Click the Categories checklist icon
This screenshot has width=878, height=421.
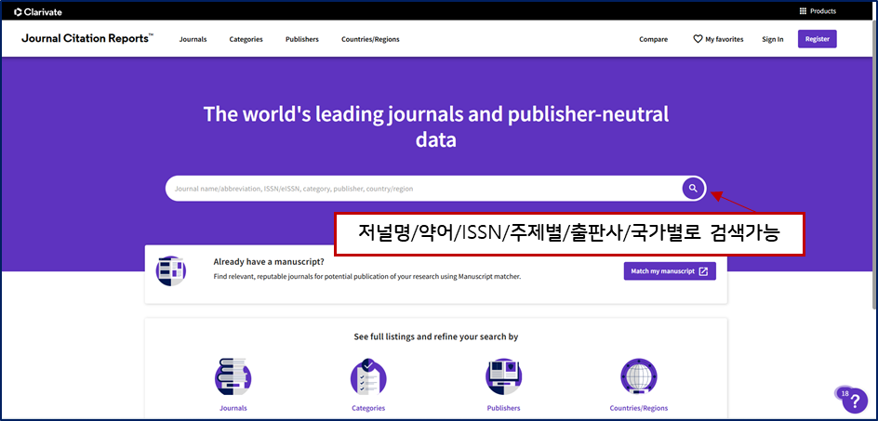368,376
